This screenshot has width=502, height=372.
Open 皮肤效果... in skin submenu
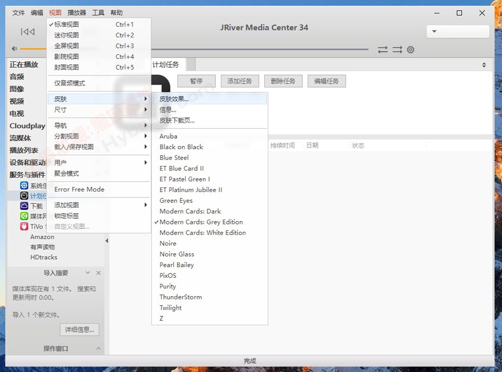point(209,99)
